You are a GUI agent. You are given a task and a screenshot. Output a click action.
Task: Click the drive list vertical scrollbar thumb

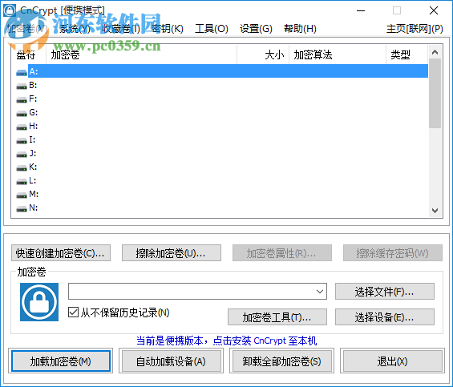coord(435,93)
